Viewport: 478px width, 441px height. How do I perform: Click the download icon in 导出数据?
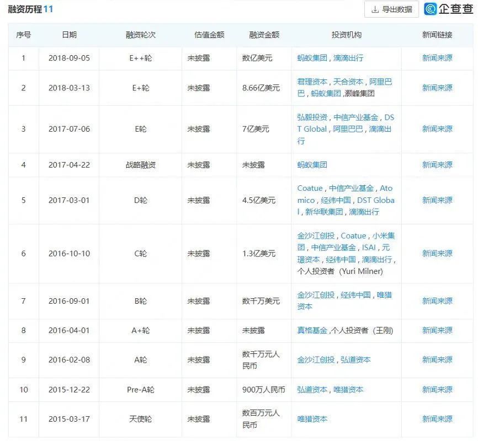(x=375, y=9)
